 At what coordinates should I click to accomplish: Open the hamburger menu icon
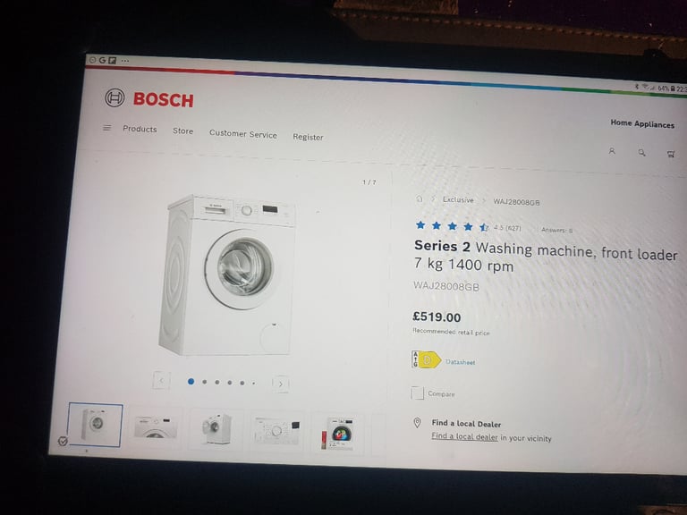pyautogui.click(x=107, y=128)
